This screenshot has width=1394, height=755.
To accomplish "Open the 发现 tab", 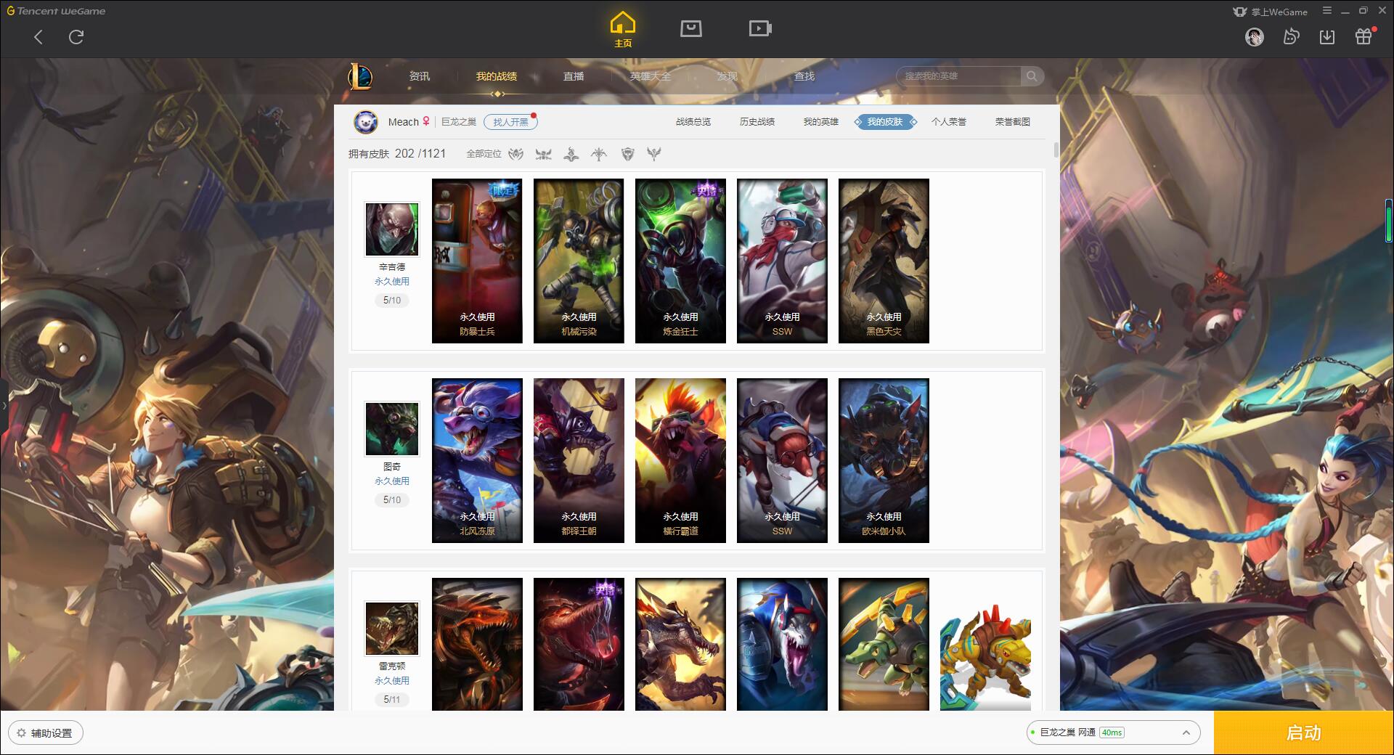I will [x=727, y=76].
